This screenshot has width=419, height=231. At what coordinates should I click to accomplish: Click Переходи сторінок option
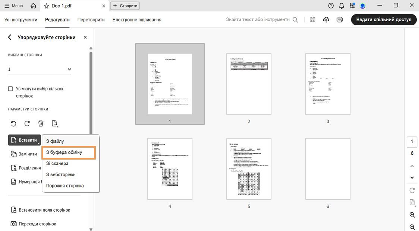(34, 224)
